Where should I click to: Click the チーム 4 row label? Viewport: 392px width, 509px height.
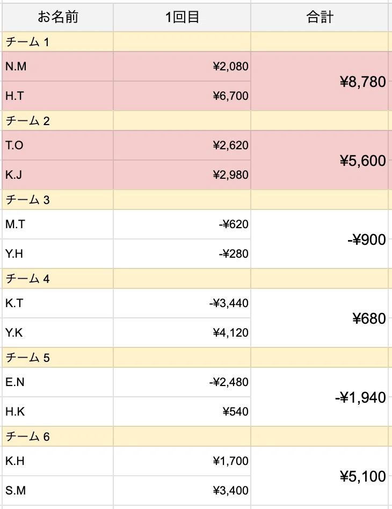pyautogui.click(x=58, y=279)
